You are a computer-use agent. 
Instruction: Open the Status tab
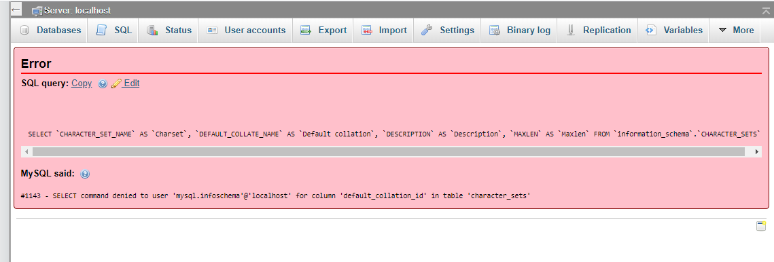point(169,30)
